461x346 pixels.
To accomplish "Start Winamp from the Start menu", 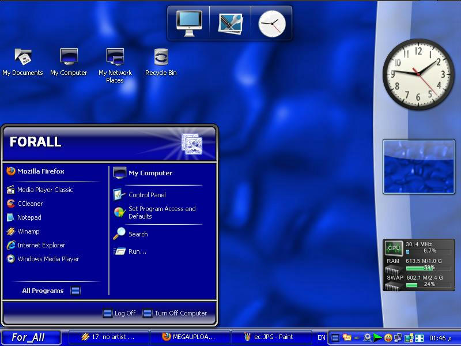I will 23,231.
